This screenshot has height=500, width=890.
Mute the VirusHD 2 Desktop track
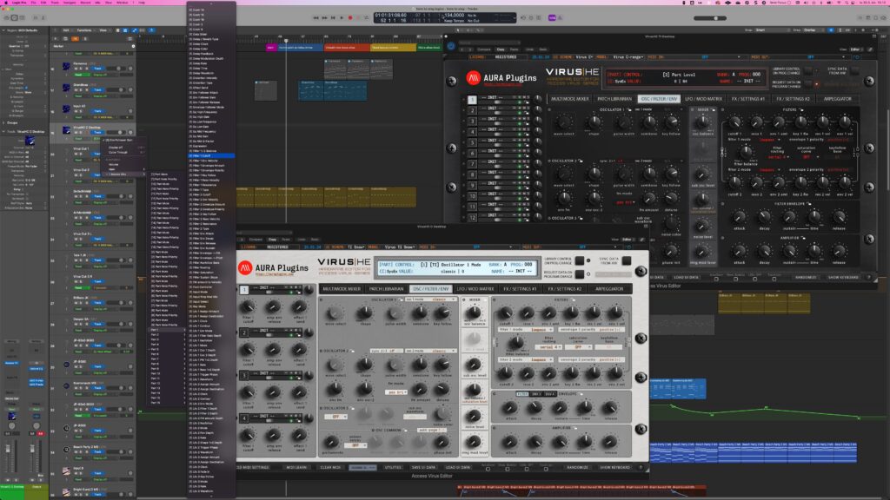[75, 133]
